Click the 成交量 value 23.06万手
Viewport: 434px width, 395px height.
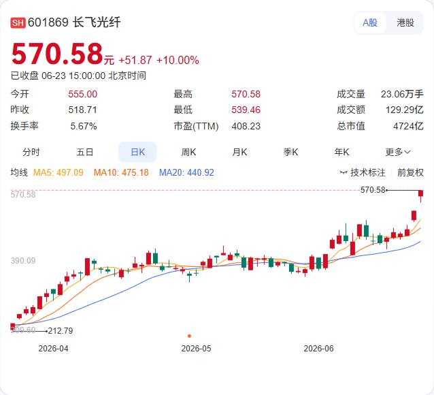click(402, 94)
